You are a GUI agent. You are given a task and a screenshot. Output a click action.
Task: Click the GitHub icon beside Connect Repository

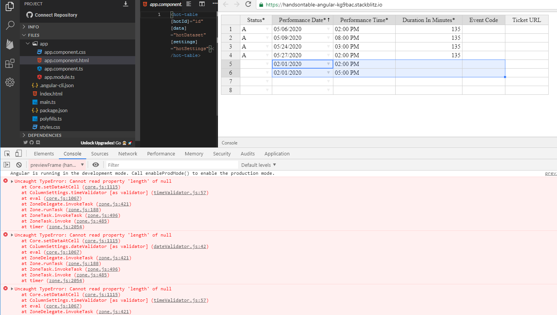[30, 15]
